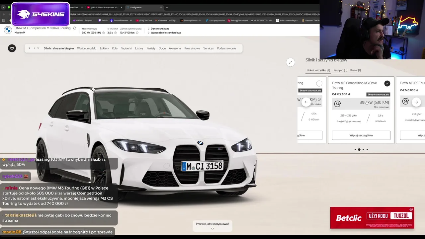Click the 235 – 233 g/km emission value
This screenshot has height=239, width=425.
(x=349, y=116)
